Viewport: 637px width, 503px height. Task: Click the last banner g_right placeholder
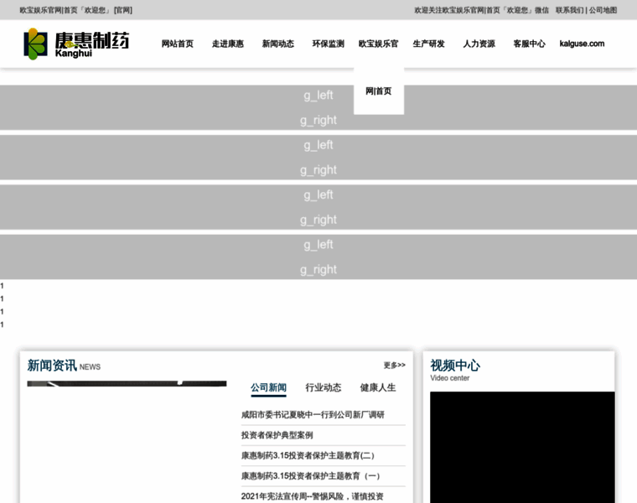318,269
